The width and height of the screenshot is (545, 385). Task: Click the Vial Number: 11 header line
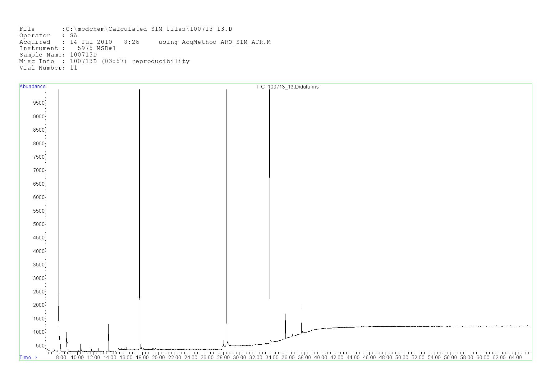pos(48,68)
